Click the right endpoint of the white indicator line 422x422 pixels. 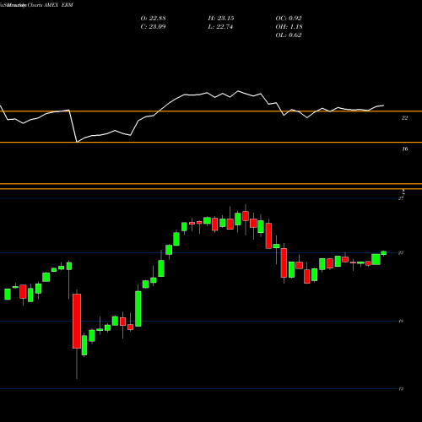pos(384,105)
